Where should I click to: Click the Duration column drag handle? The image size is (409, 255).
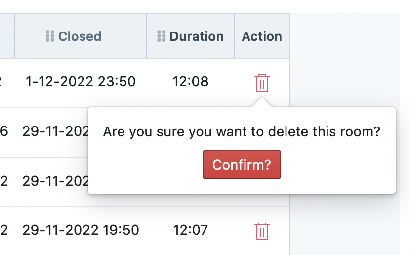click(x=162, y=36)
